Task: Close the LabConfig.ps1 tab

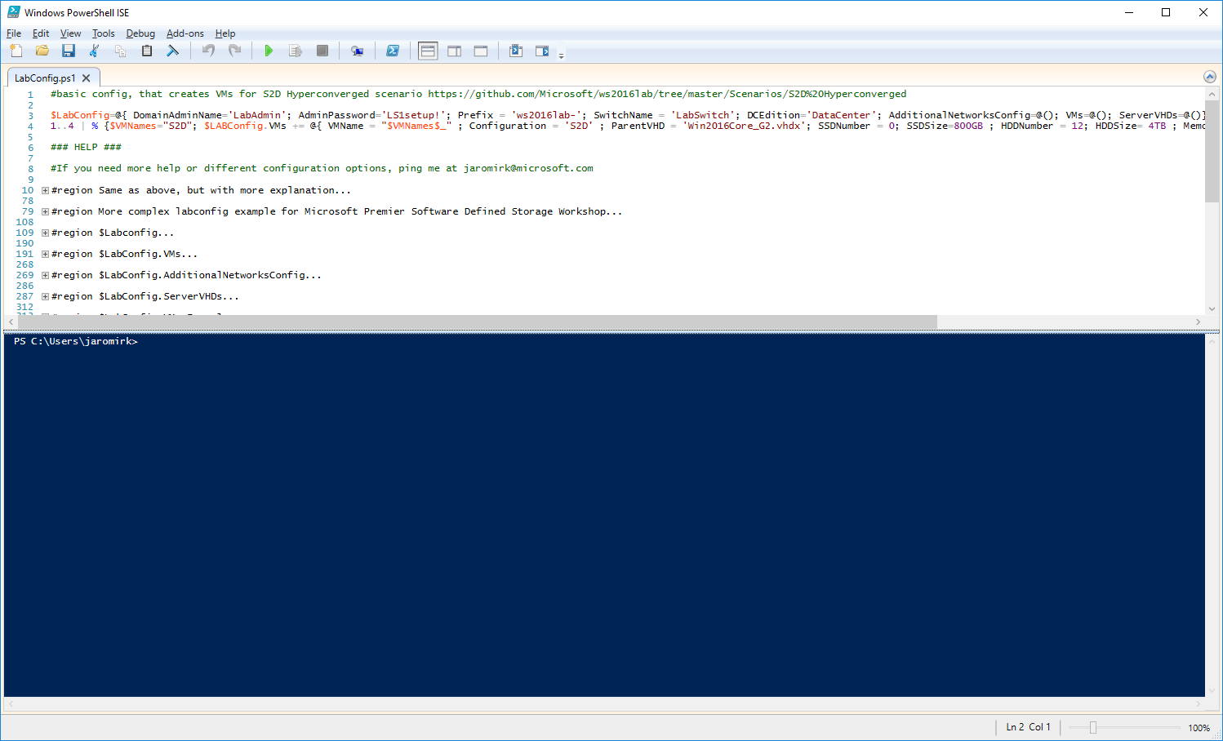Action: point(86,78)
